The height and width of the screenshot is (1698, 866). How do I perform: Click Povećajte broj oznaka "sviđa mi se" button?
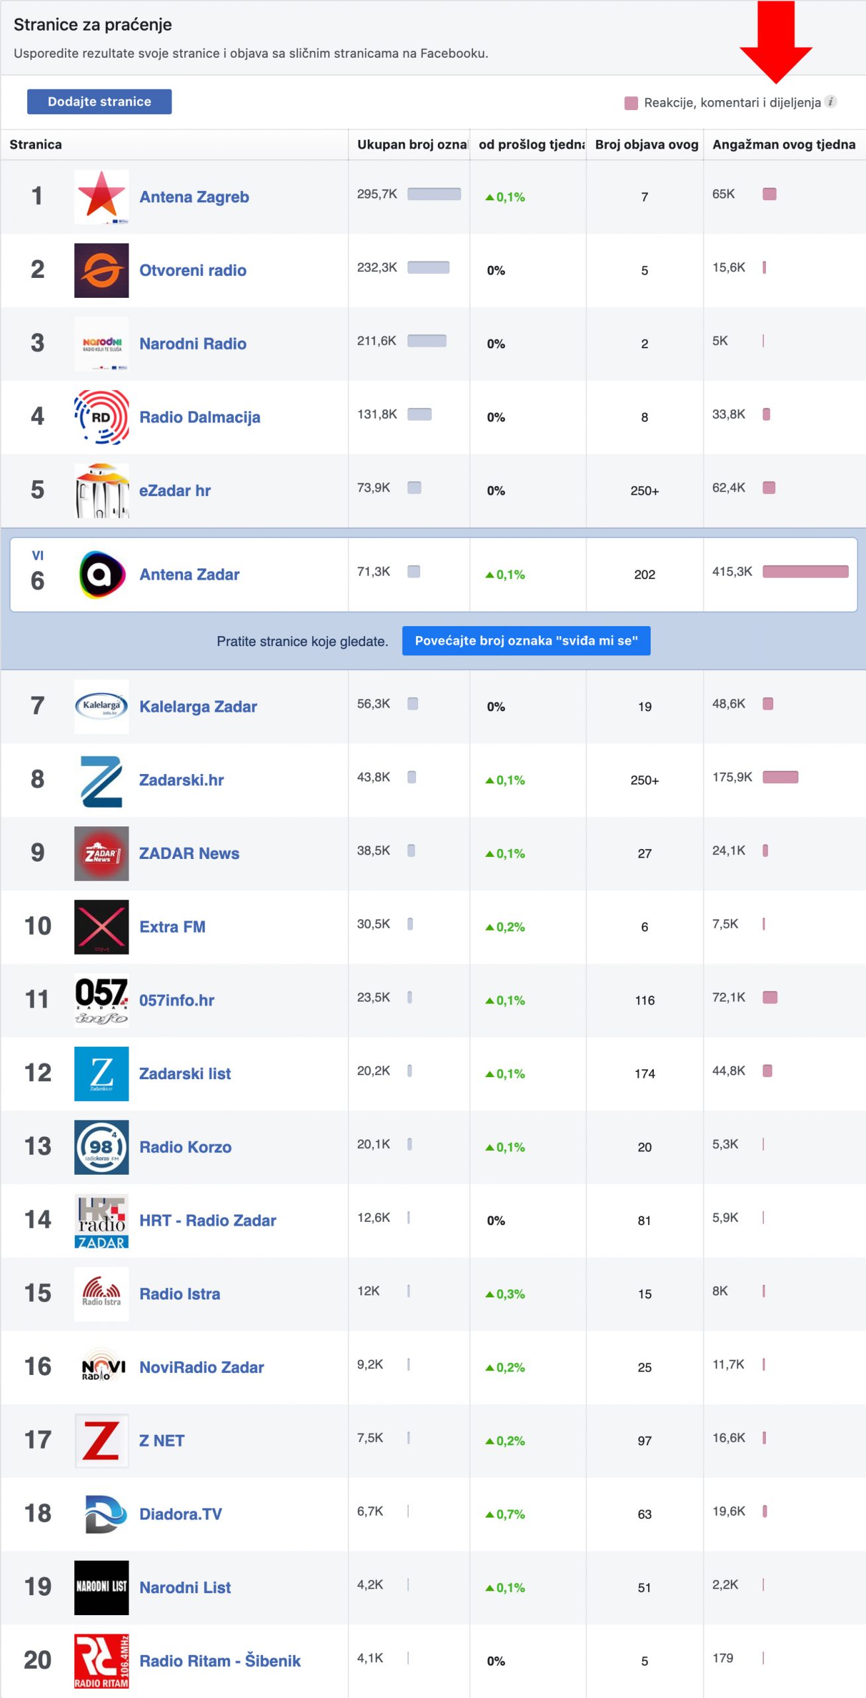pyautogui.click(x=526, y=641)
